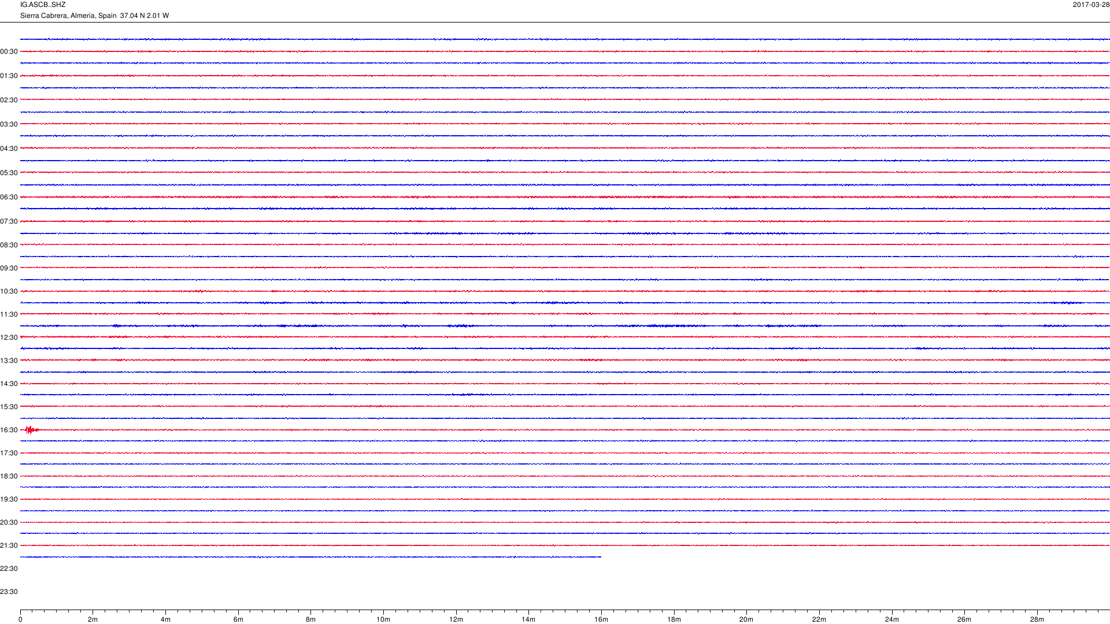Click the 0 minute axis label
Viewport: 1110px width, 624px height.
(20, 620)
